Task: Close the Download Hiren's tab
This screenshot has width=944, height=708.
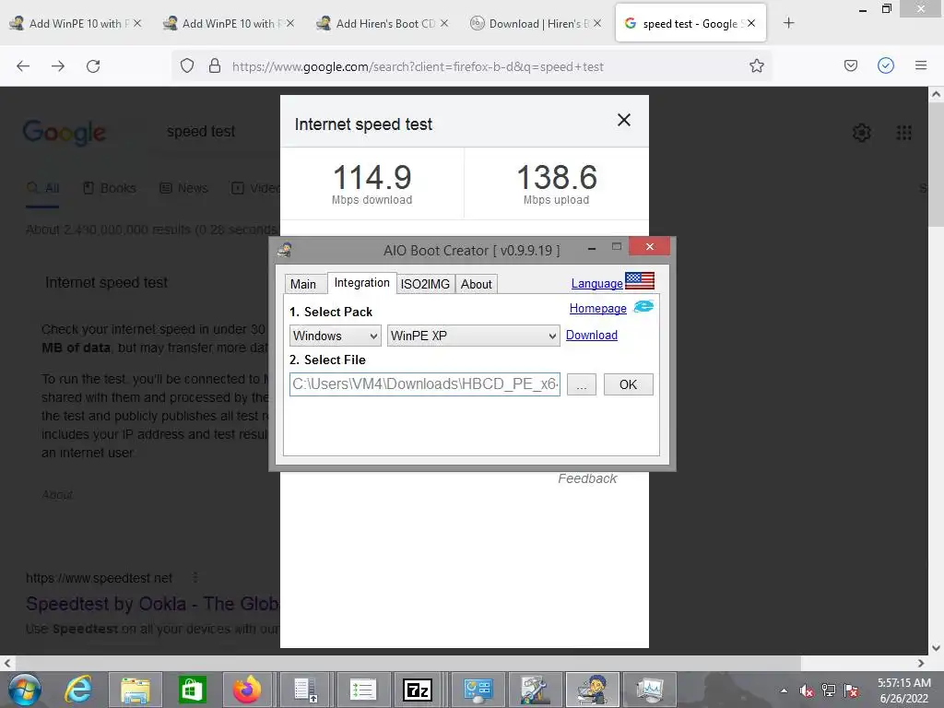Action: click(597, 23)
